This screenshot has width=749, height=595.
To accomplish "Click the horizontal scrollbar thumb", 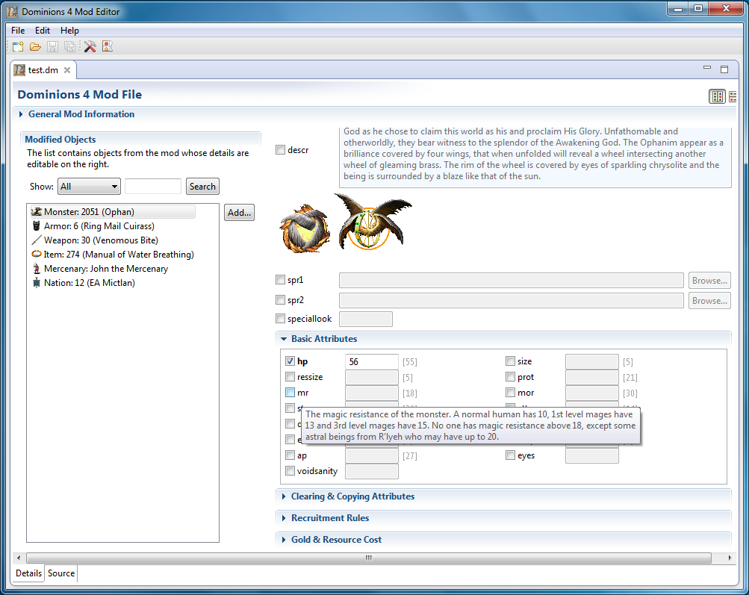I will 369,558.
